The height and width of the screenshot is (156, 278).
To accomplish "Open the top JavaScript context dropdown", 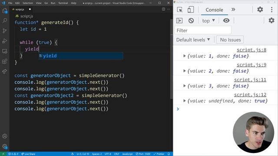I will pos(208,21).
